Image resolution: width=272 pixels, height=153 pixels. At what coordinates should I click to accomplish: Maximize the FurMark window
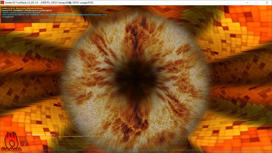point(257,3)
